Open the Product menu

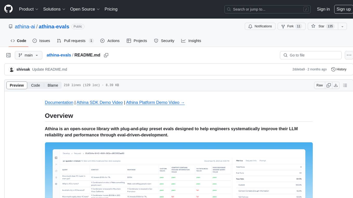29,9
